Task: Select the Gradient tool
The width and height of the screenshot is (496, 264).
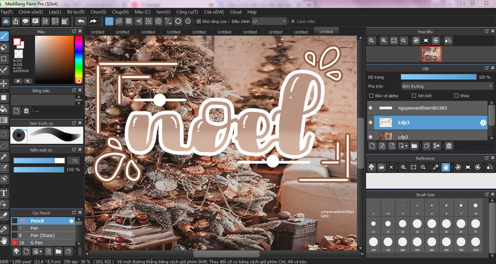Action: pyautogui.click(x=4, y=120)
